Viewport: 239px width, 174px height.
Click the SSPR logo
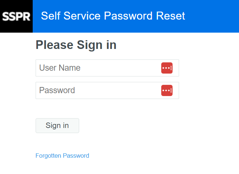[16, 16]
